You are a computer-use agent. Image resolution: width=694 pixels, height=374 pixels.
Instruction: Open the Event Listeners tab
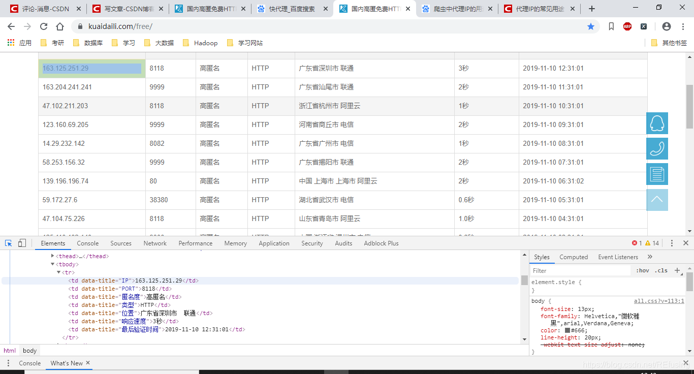coord(618,257)
